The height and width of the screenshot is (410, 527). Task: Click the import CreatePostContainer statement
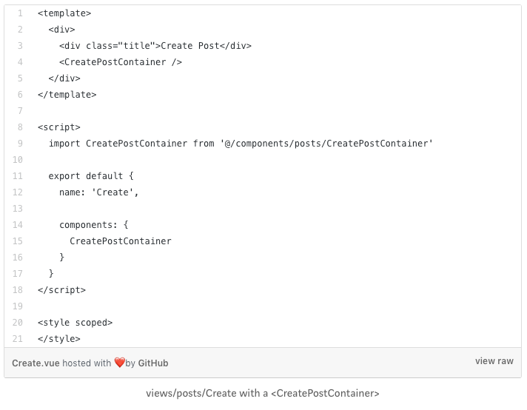click(x=241, y=144)
